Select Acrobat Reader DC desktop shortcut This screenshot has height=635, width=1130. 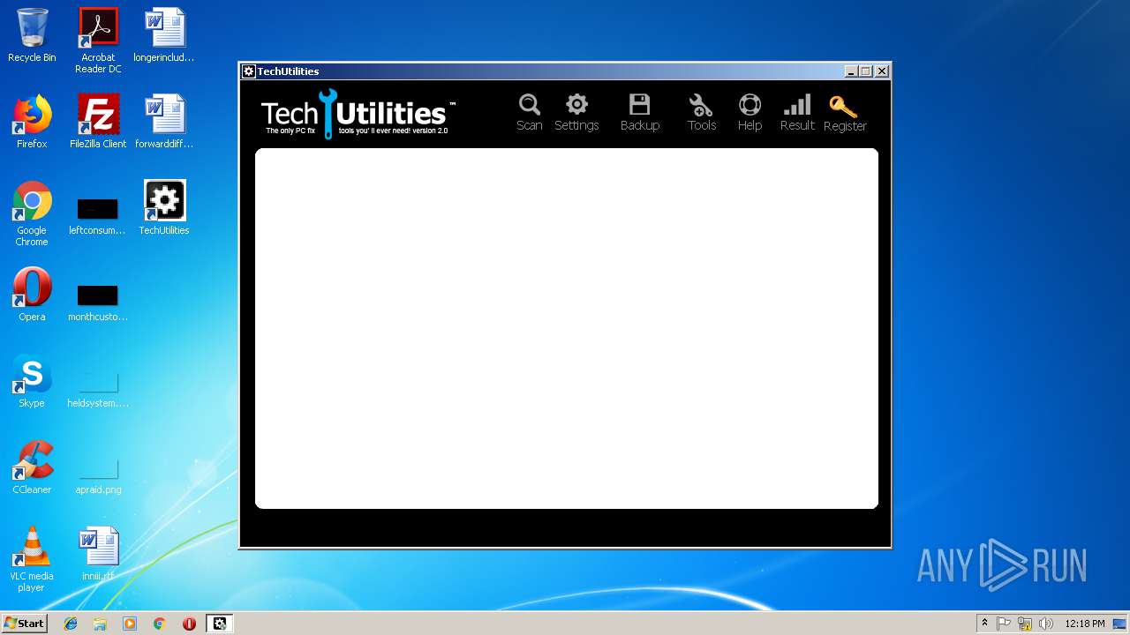[x=98, y=41]
